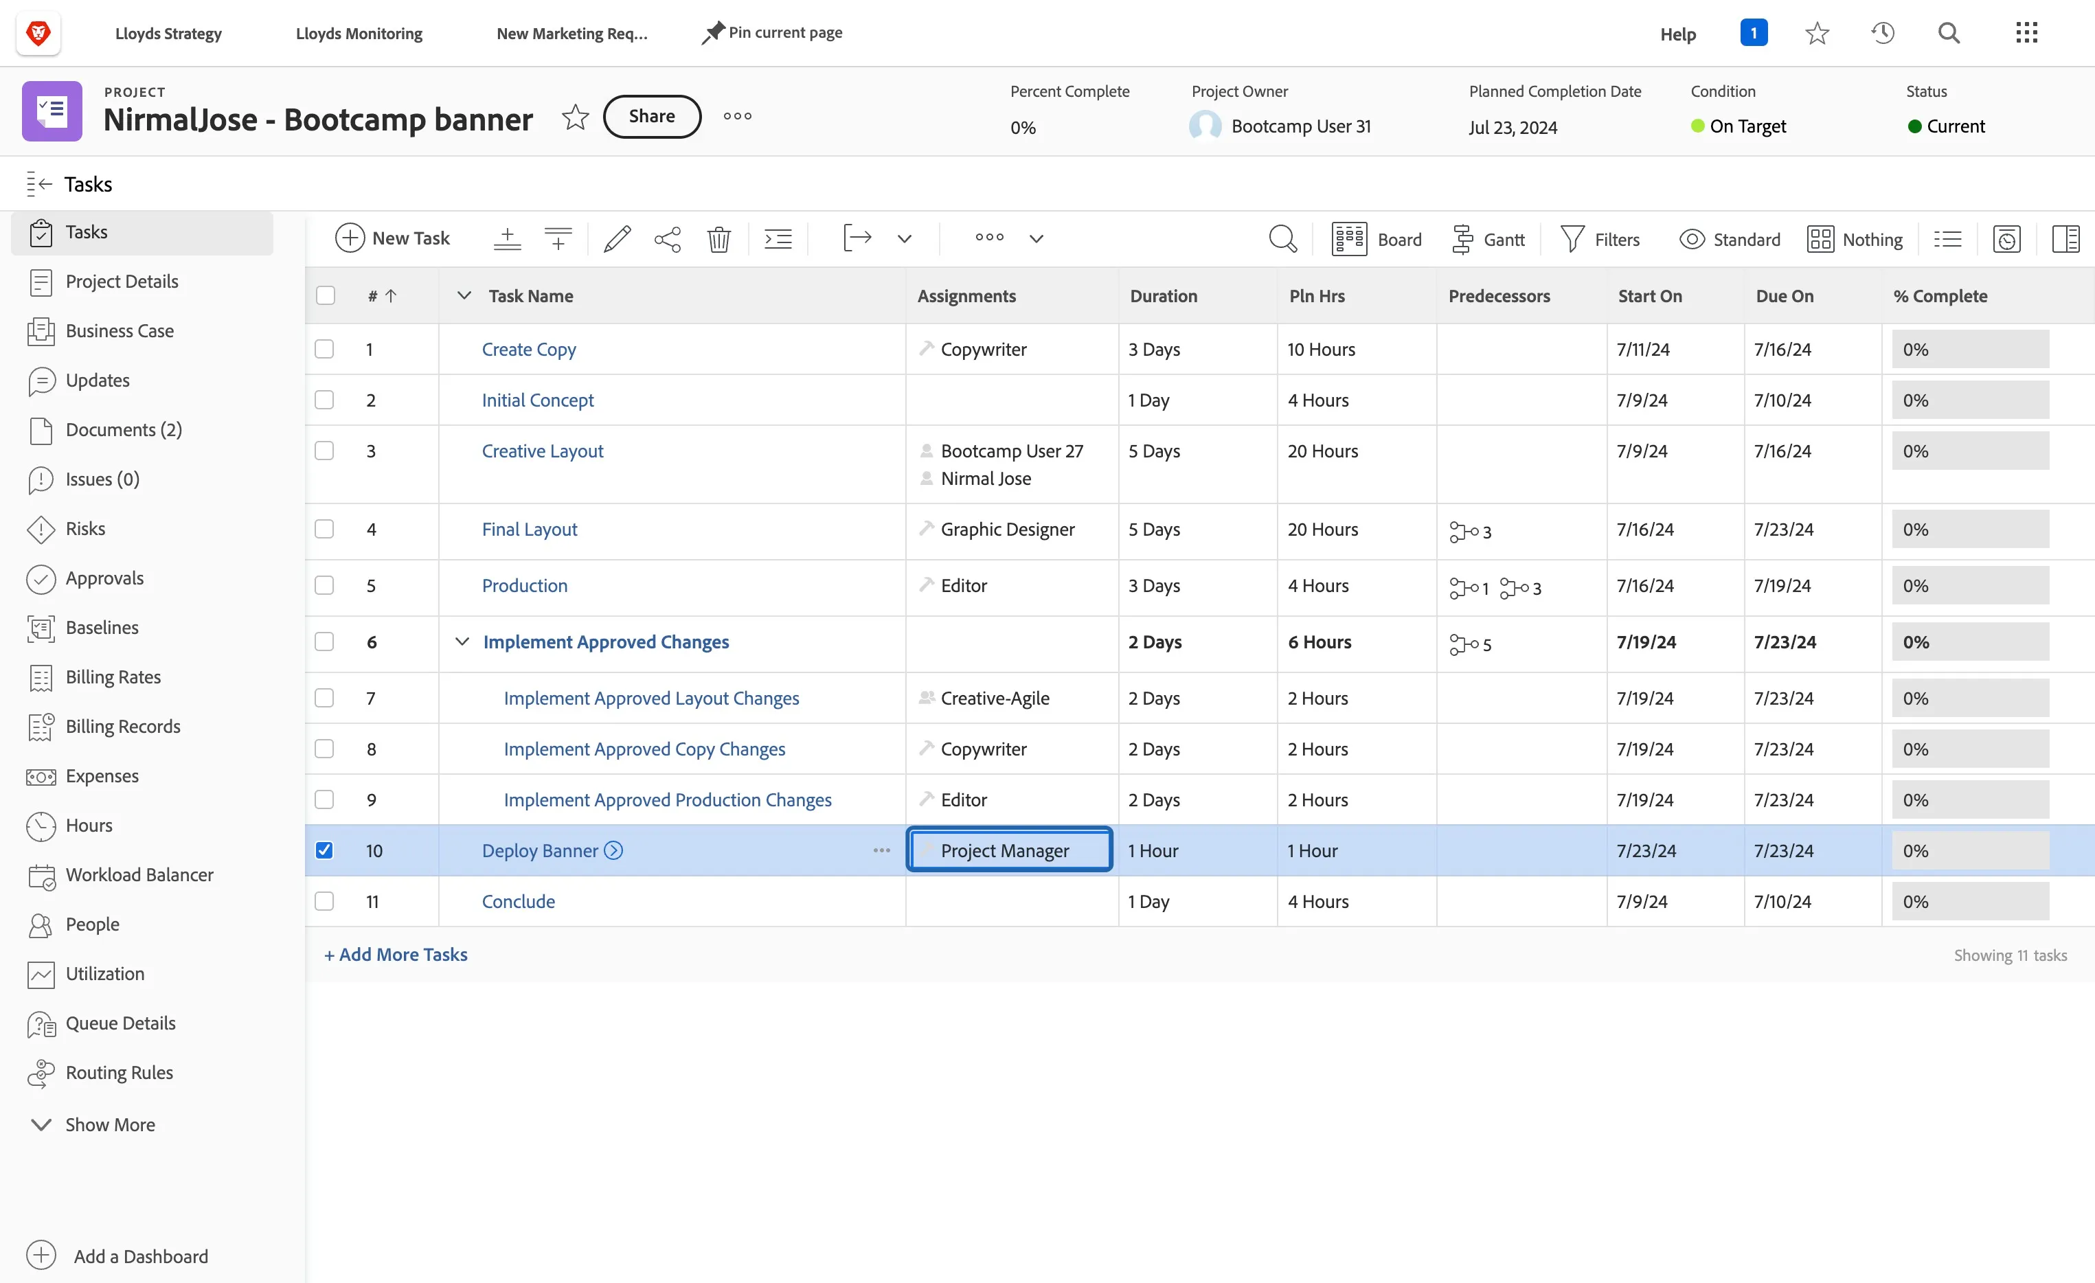The width and height of the screenshot is (2095, 1283).
Task: Switch to the Lloyds Monitoring pinned tab
Action: pos(359,33)
